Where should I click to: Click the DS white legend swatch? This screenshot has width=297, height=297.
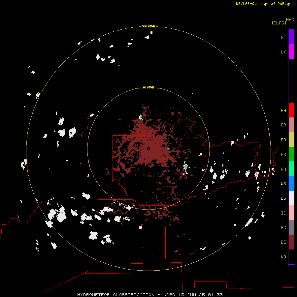(291, 198)
